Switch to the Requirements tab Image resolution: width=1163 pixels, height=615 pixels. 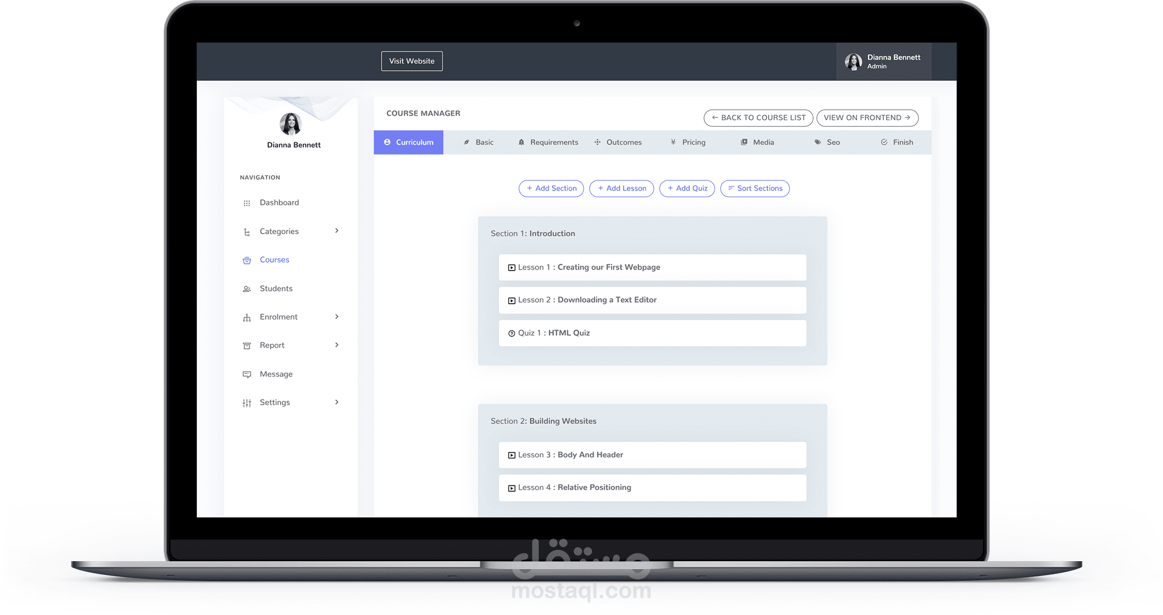click(x=548, y=142)
